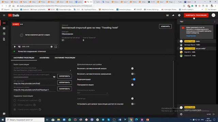Toggle unlisted access for stream recording
This screenshot has width=218, height=122.
tap(133, 104)
